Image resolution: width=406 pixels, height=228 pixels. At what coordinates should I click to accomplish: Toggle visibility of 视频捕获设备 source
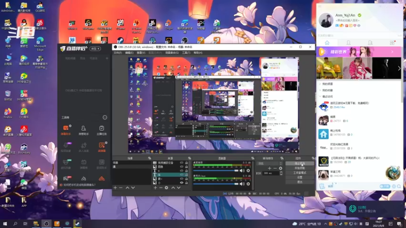[x=182, y=163]
